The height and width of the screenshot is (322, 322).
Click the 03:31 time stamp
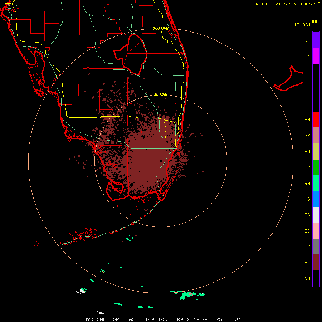coord(233,319)
